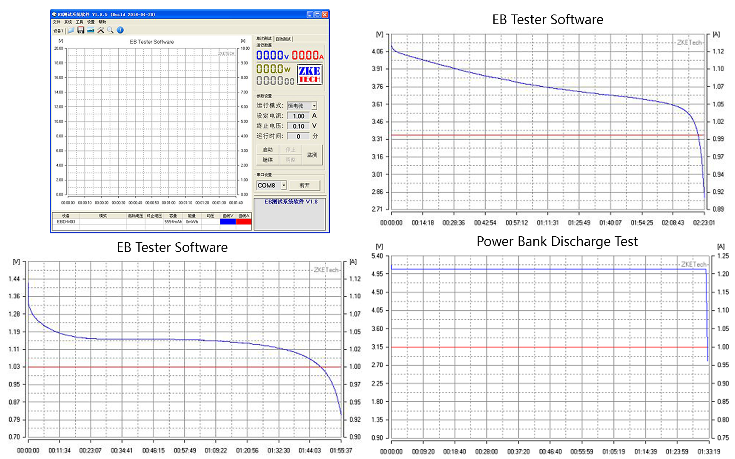Open the tools wrench-and-hammer icon
This screenshot has height=459, width=735.
101,30
